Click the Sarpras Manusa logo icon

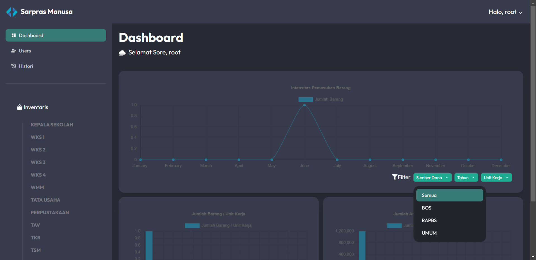click(12, 12)
